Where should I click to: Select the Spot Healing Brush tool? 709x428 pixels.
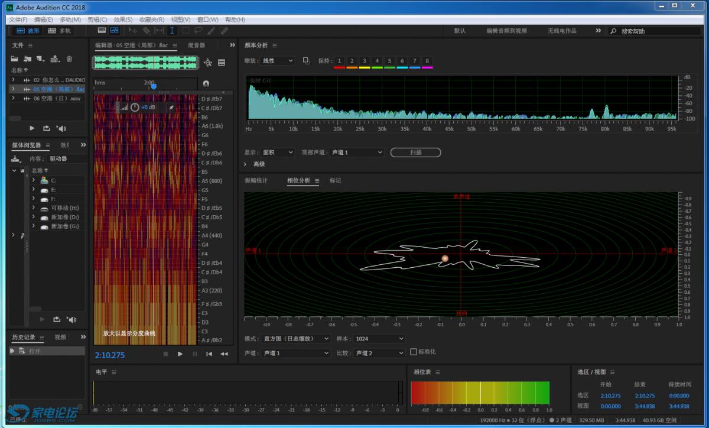(x=224, y=30)
